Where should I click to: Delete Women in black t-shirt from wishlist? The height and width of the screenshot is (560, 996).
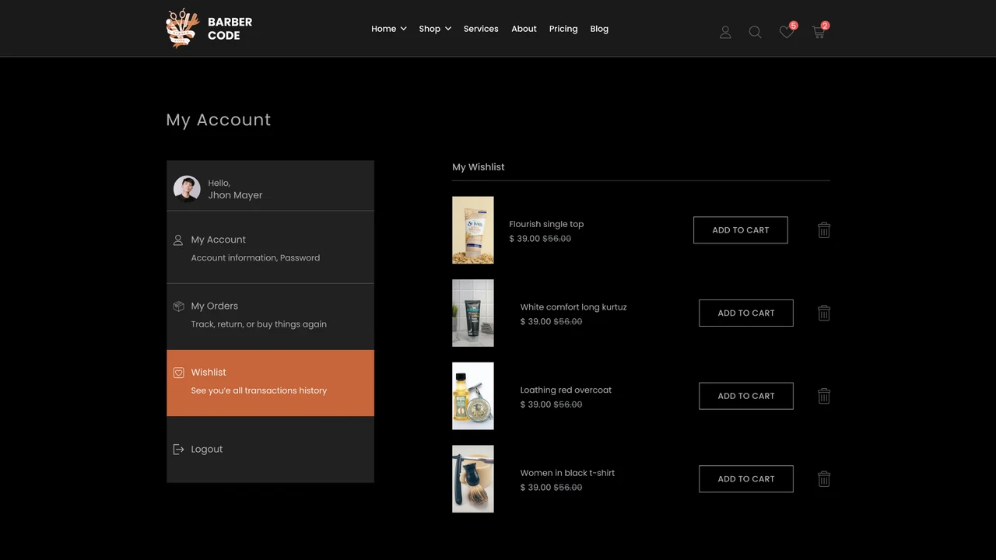click(824, 479)
